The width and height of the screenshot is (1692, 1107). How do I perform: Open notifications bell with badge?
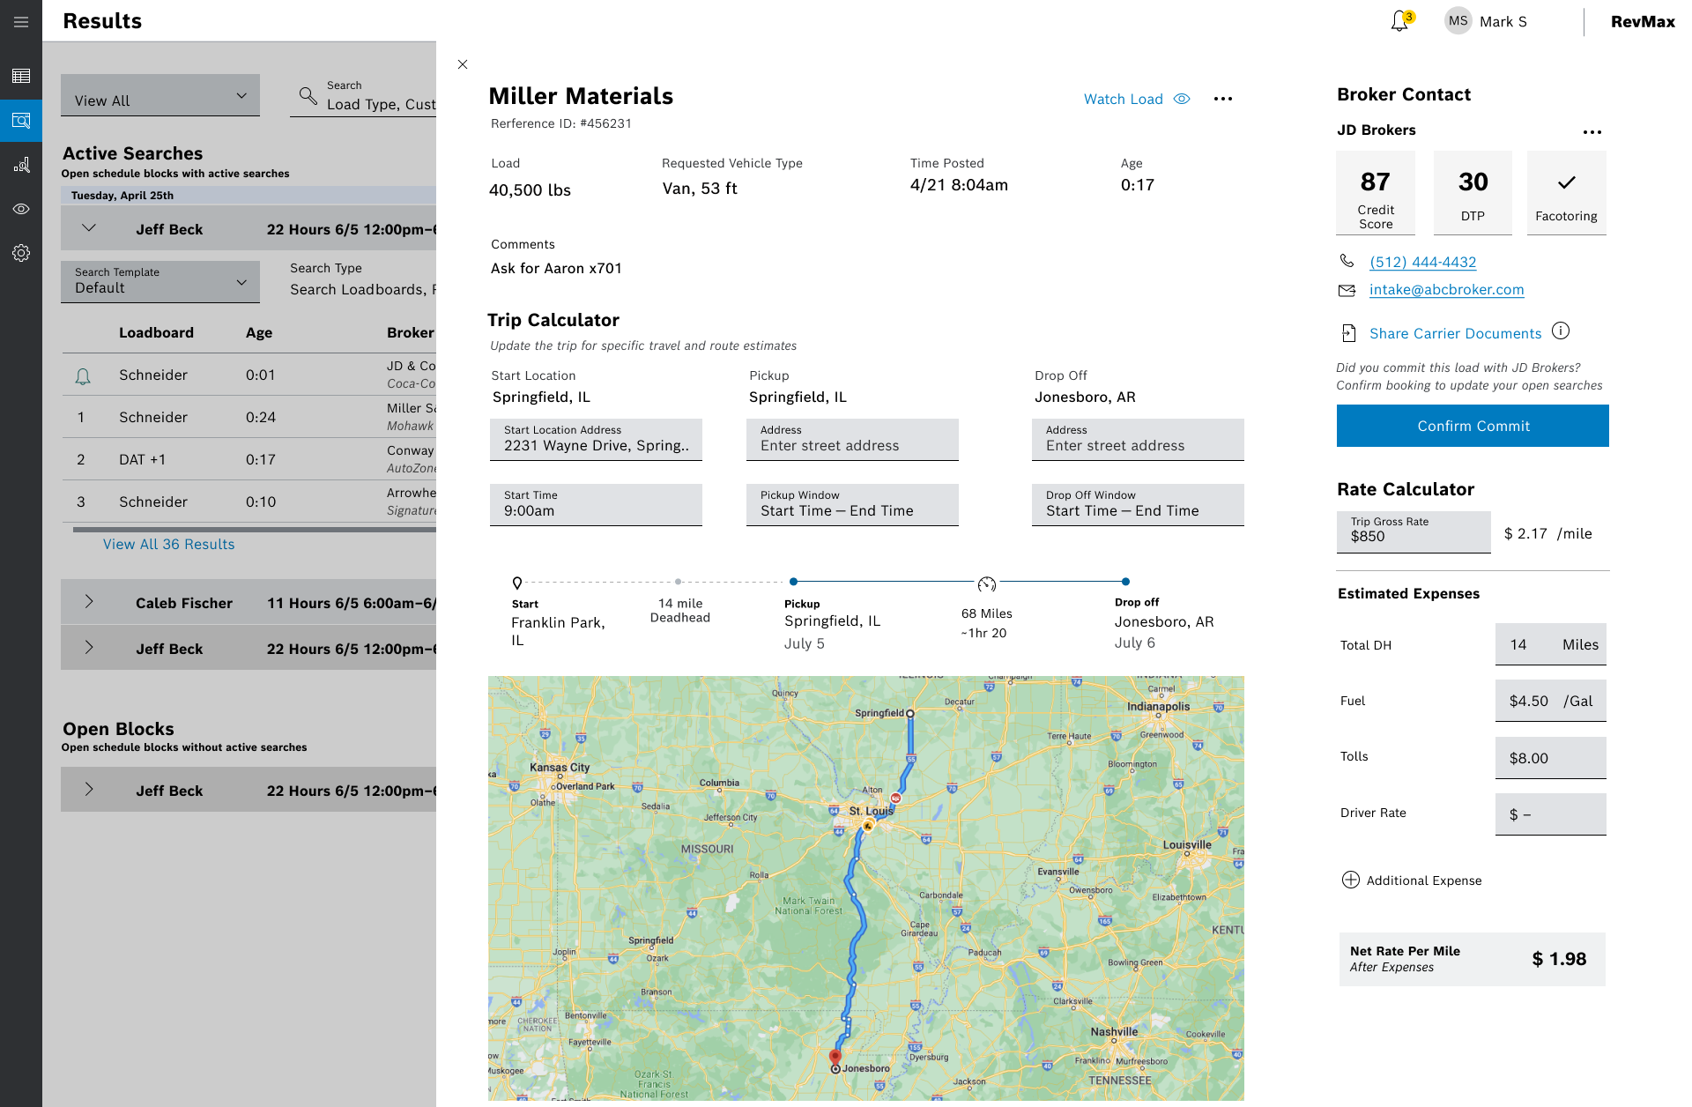(x=1399, y=21)
